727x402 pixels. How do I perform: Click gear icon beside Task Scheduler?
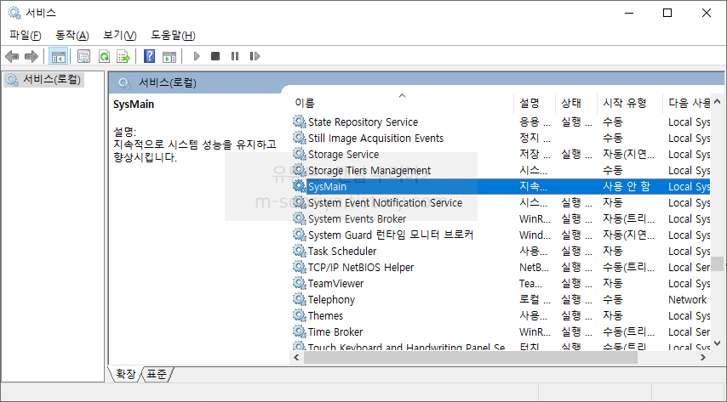(300, 251)
